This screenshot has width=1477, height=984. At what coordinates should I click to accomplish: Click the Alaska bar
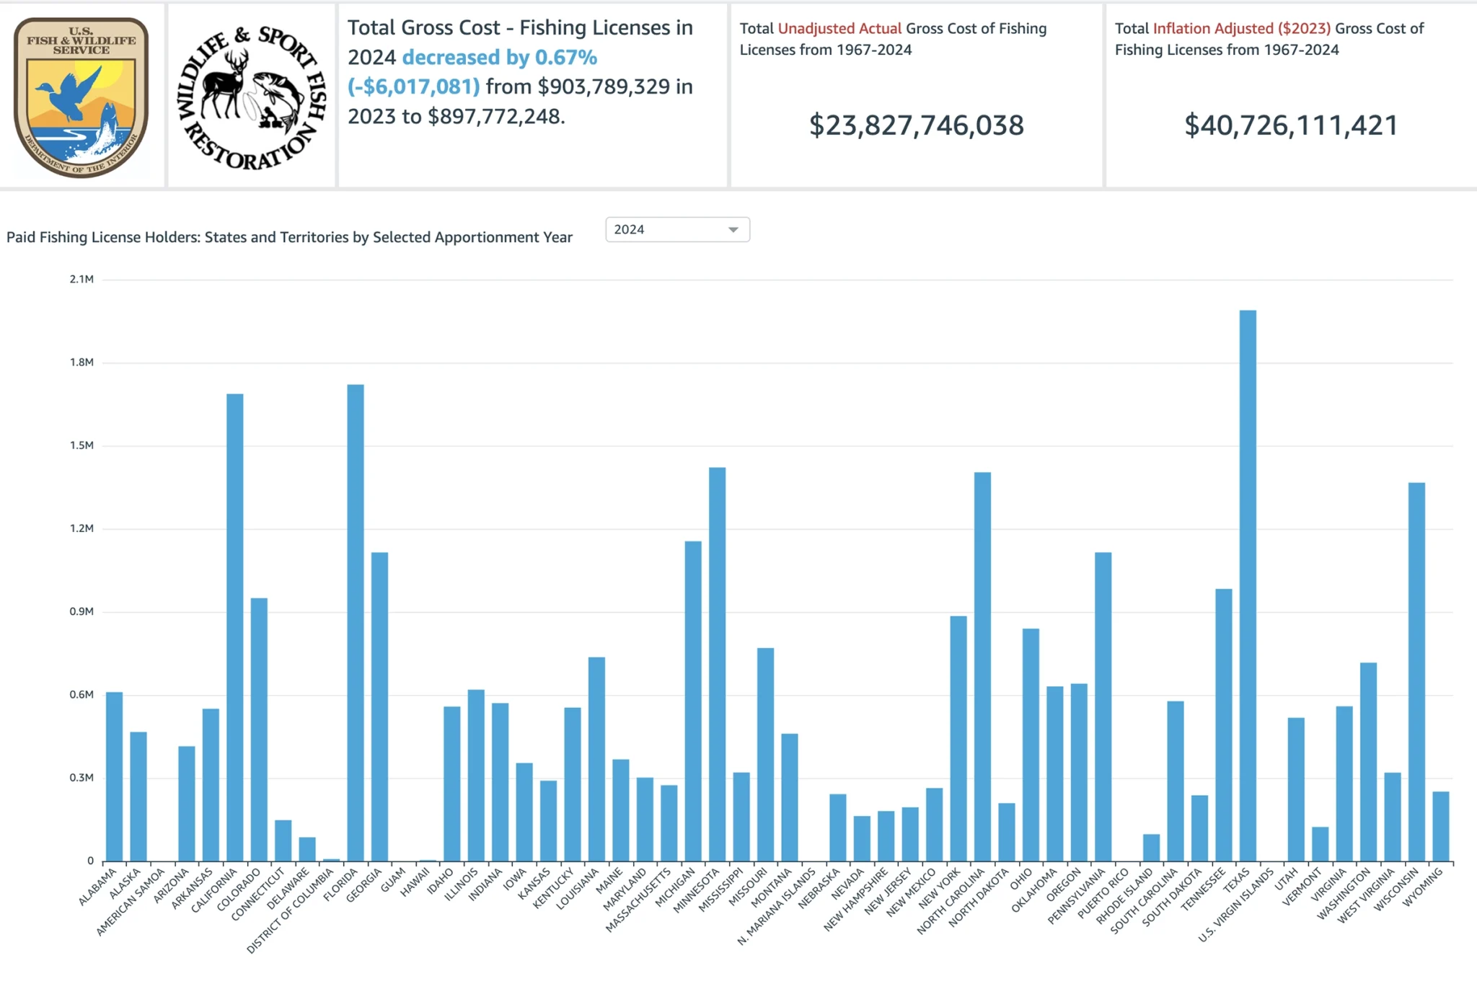click(138, 797)
